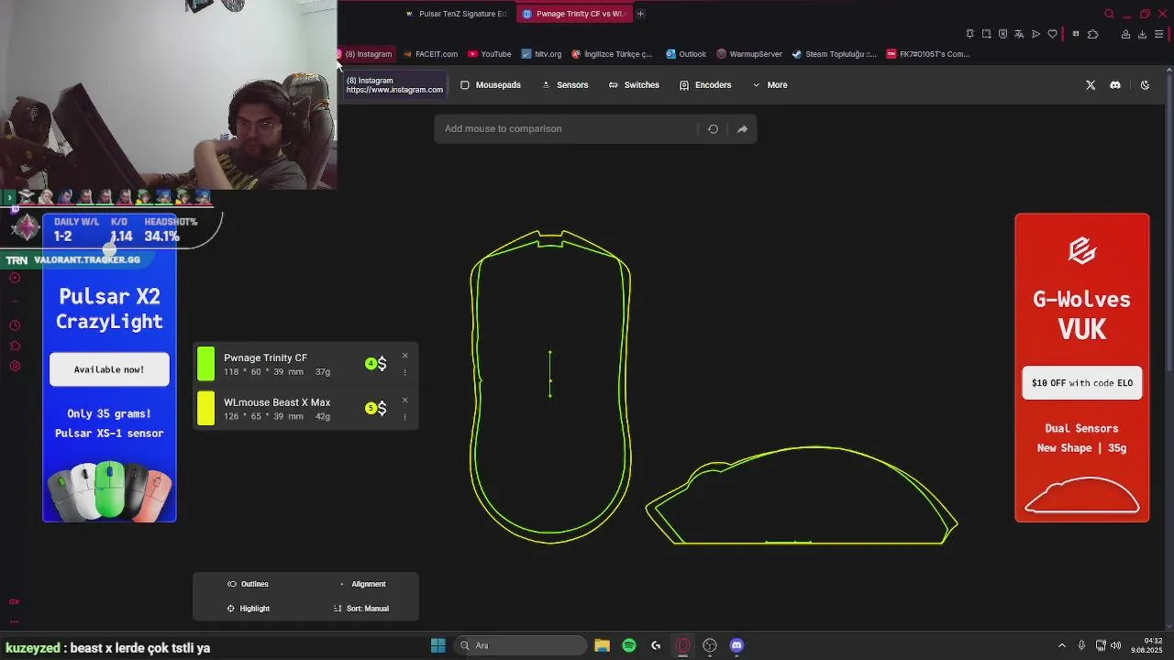
Task: Open the İngilizce Türkçe bookmark
Action: tap(612, 54)
